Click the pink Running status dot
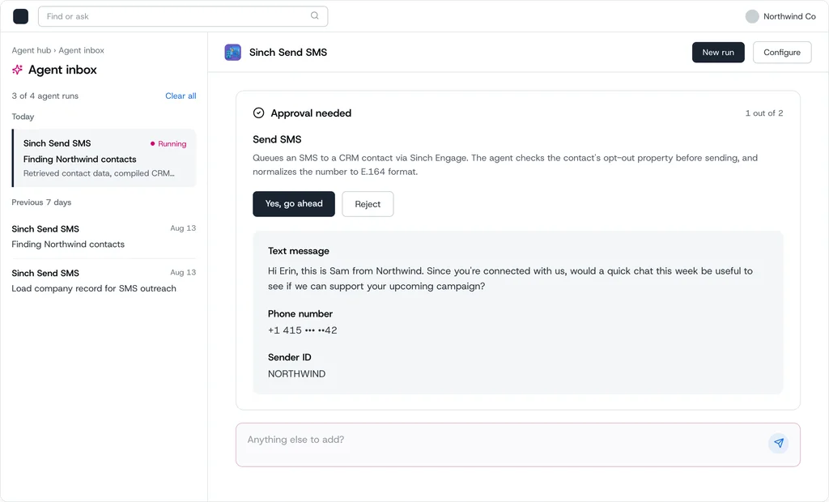This screenshot has height=502, width=829. coord(153,143)
